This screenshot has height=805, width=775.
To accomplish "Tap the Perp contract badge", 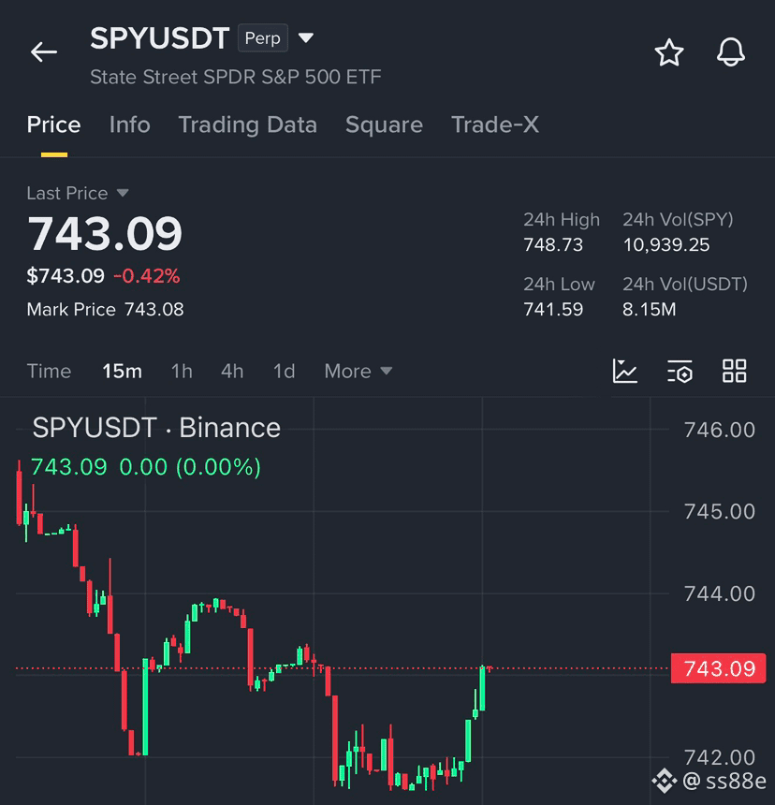I will (x=263, y=38).
